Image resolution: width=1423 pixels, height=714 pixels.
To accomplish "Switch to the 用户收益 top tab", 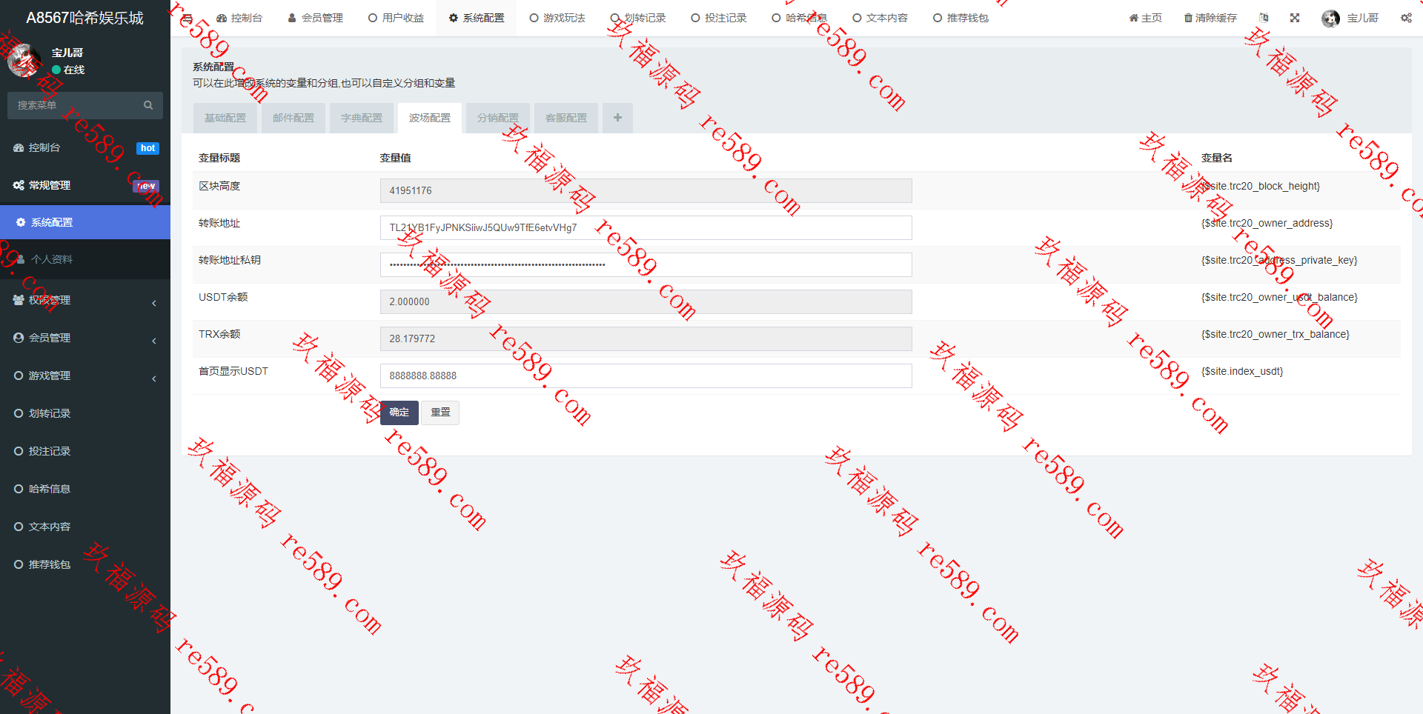I will click(x=397, y=18).
